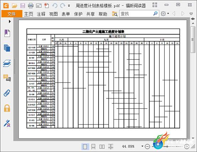Switch to the 注释 tab
The width and height of the screenshot is (197, 152).
click(x=41, y=14)
